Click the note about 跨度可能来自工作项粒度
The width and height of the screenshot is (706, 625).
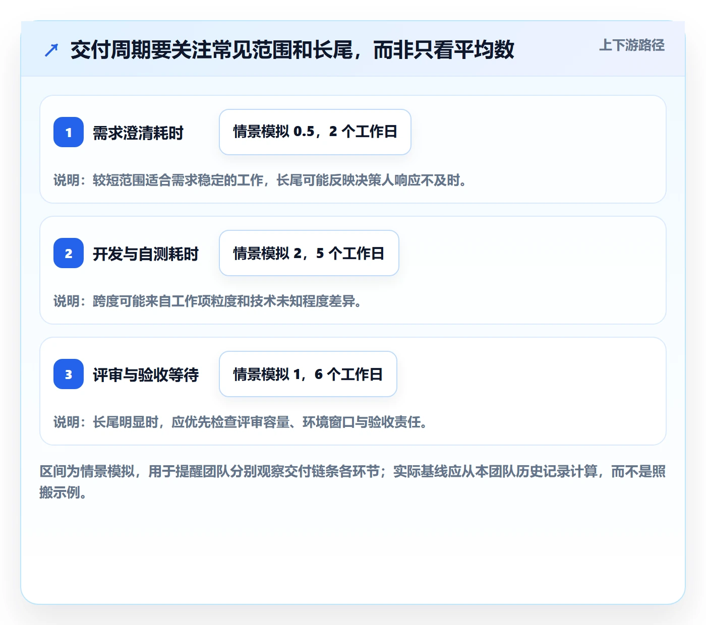208,301
